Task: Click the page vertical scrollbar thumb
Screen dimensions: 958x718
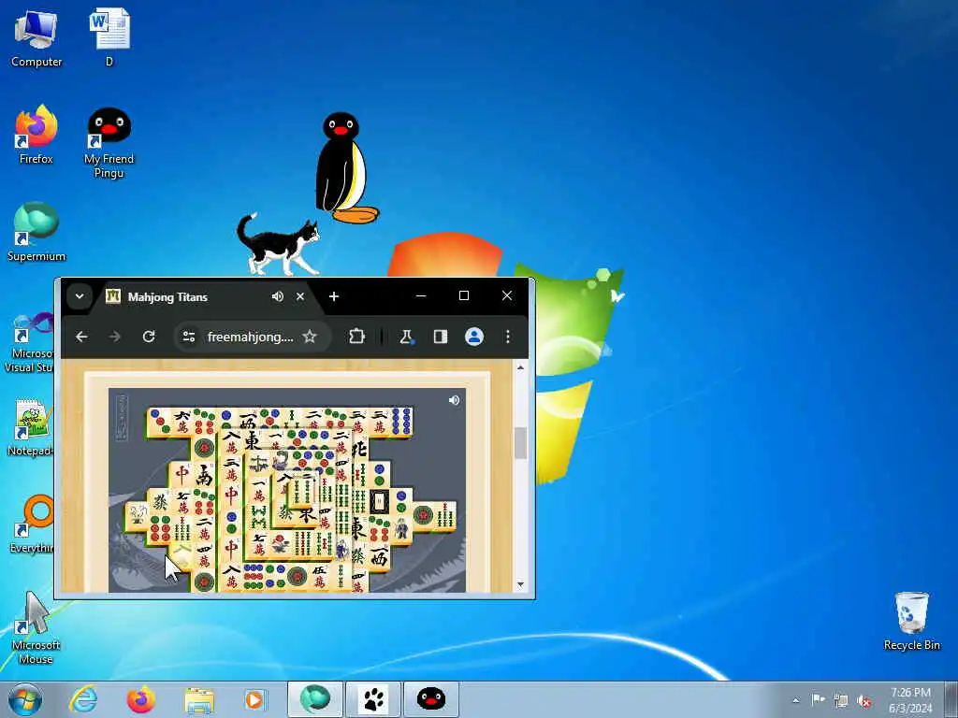Action: 520,442
